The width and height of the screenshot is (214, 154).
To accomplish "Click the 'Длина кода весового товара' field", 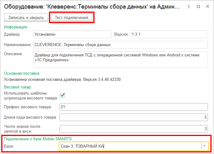I will pos(134,117).
